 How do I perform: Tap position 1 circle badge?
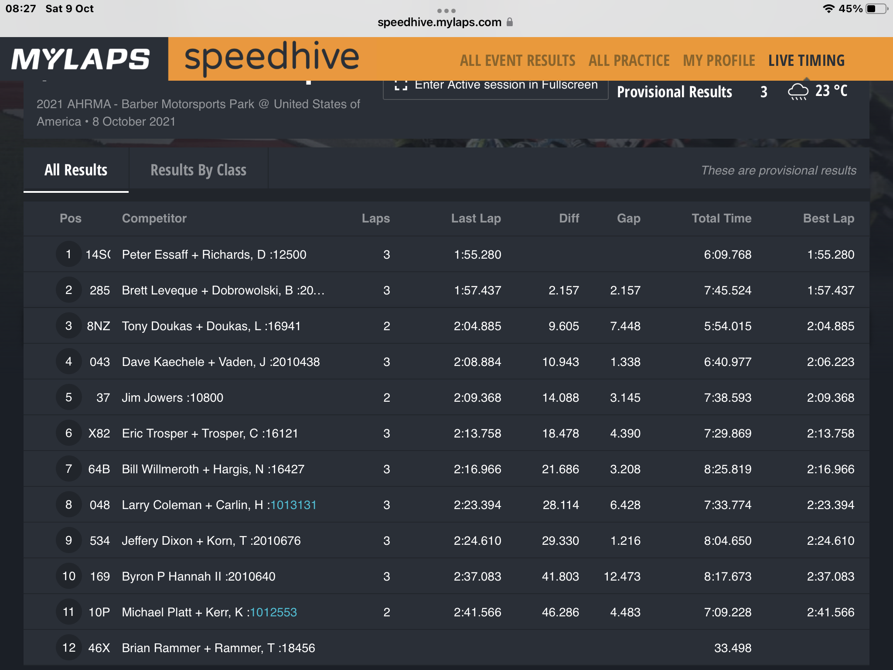click(69, 254)
